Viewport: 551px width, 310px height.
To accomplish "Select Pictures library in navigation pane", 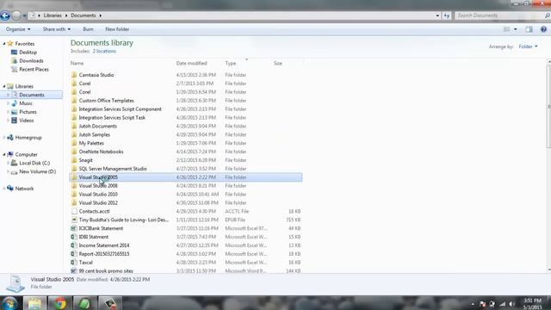I will tap(28, 112).
